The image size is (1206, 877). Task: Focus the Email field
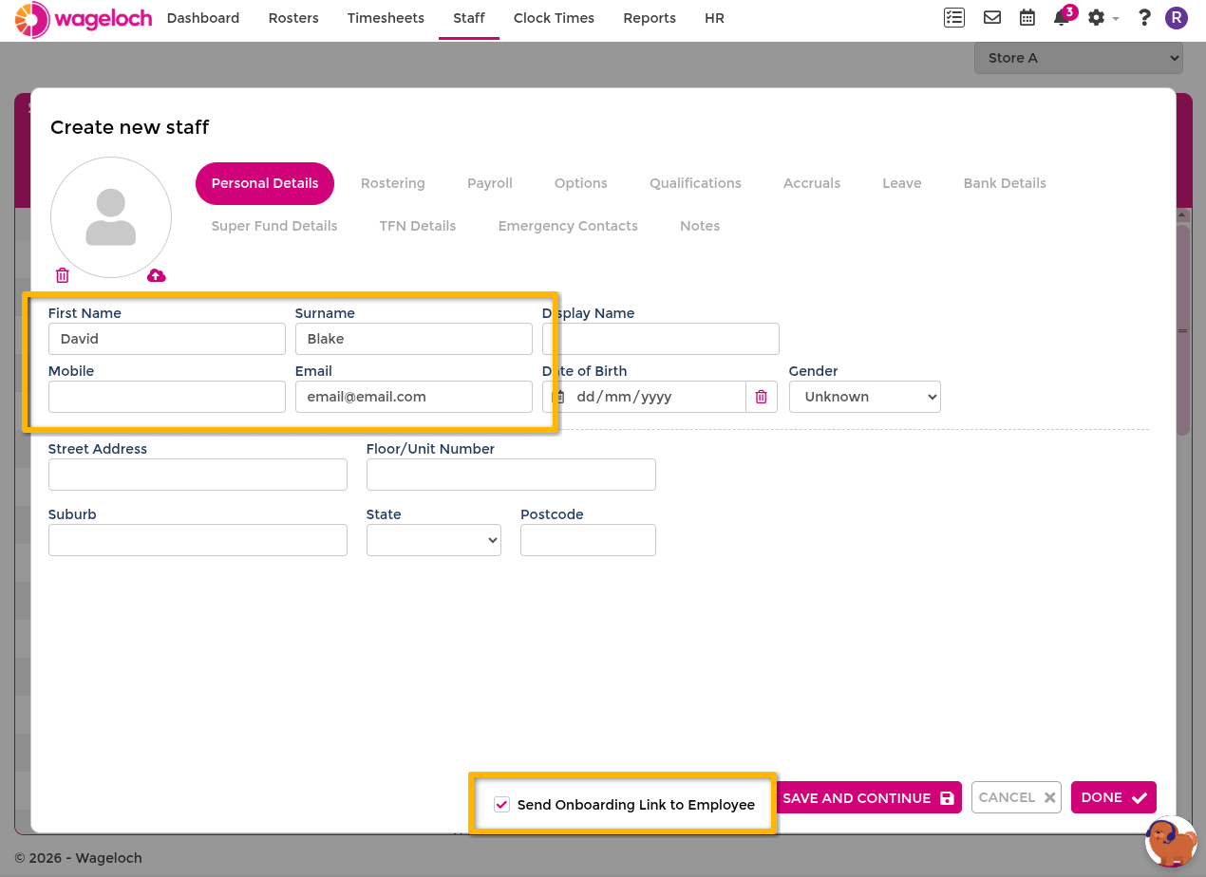414,397
